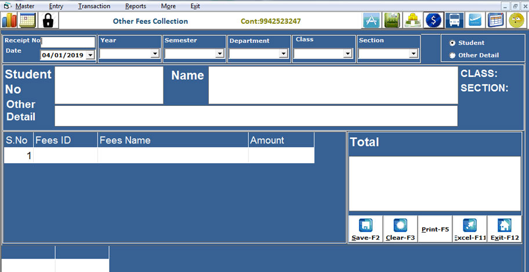The image size is (529, 272).
Task: Click the black padlock icon
Action: click(48, 20)
